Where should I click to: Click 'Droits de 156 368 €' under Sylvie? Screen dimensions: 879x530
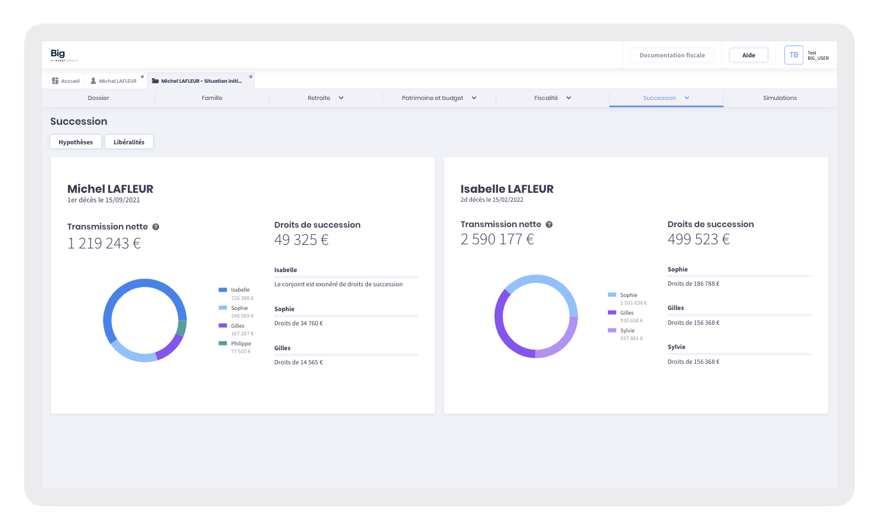(694, 362)
